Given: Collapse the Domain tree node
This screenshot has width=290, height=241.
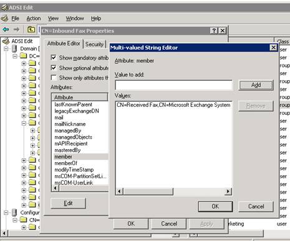Looking at the screenshot, I should (6, 49).
